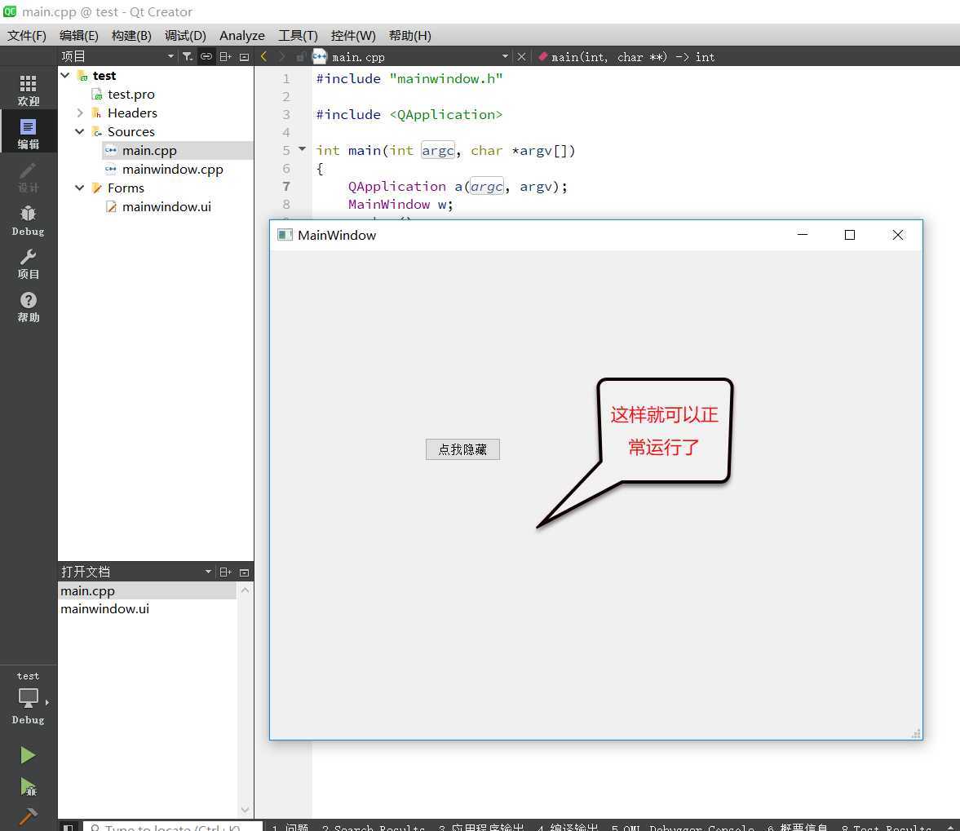
Task: Start debugging with the play-bug button
Action: click(x=29, y=785)
